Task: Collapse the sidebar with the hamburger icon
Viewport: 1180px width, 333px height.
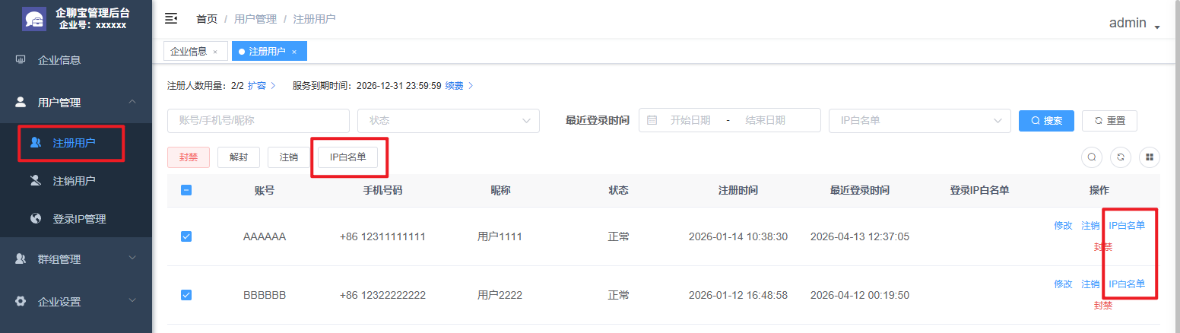Action: coord(171,18)
